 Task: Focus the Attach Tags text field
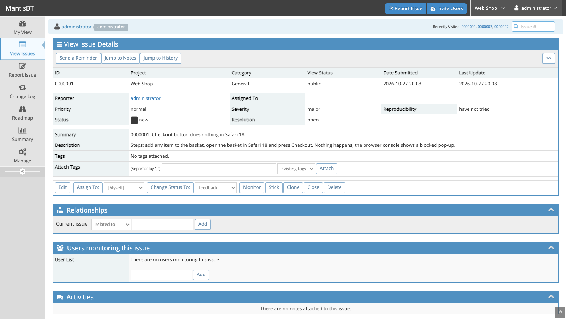click(x=219, y=169)
